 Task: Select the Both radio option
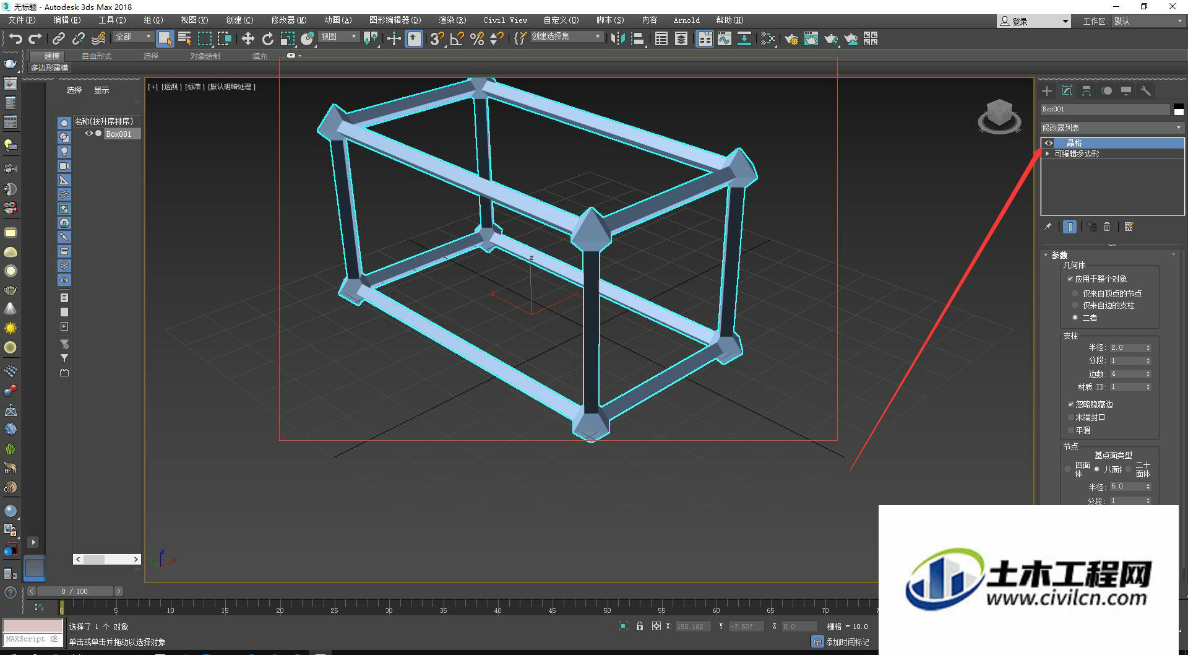pos(1075,318)
